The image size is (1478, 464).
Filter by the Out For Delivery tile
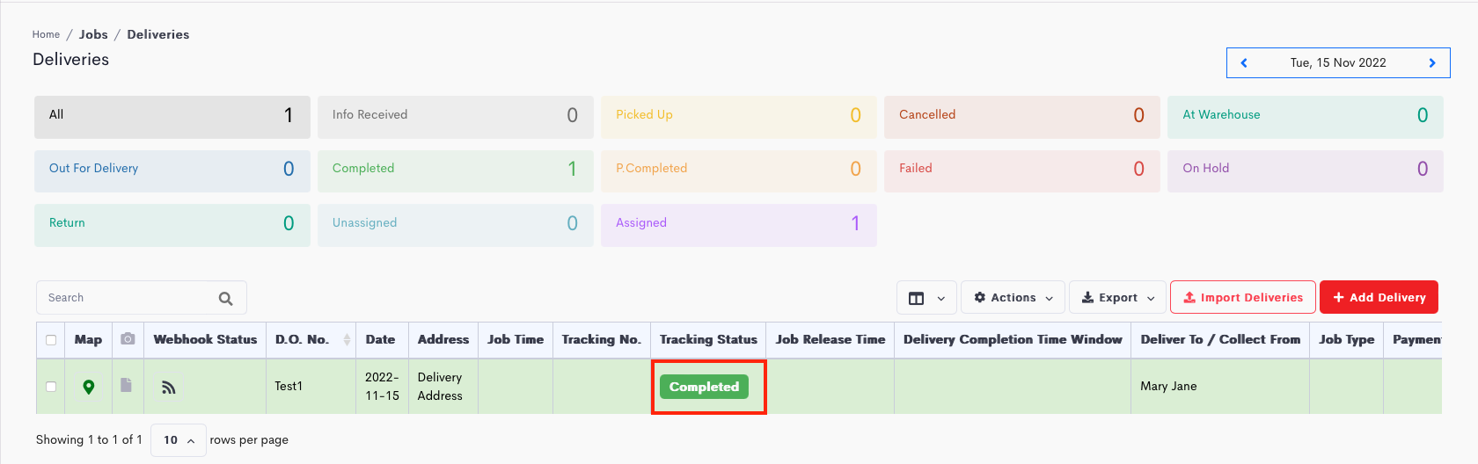[172, 169]
